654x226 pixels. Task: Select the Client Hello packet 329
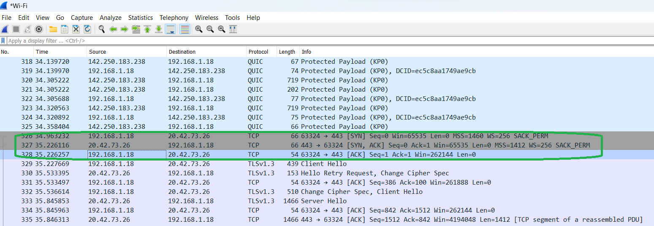tap(327, 164)
